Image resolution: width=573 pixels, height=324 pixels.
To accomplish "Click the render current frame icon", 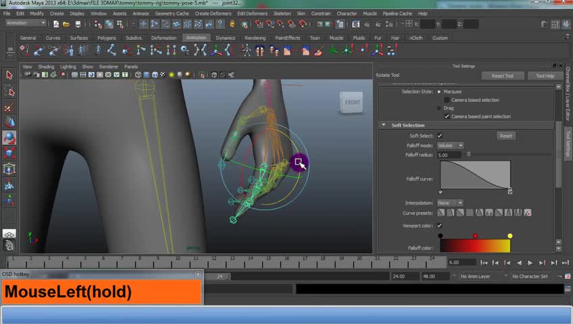I will pyautogui.click(x=366, y=24).
